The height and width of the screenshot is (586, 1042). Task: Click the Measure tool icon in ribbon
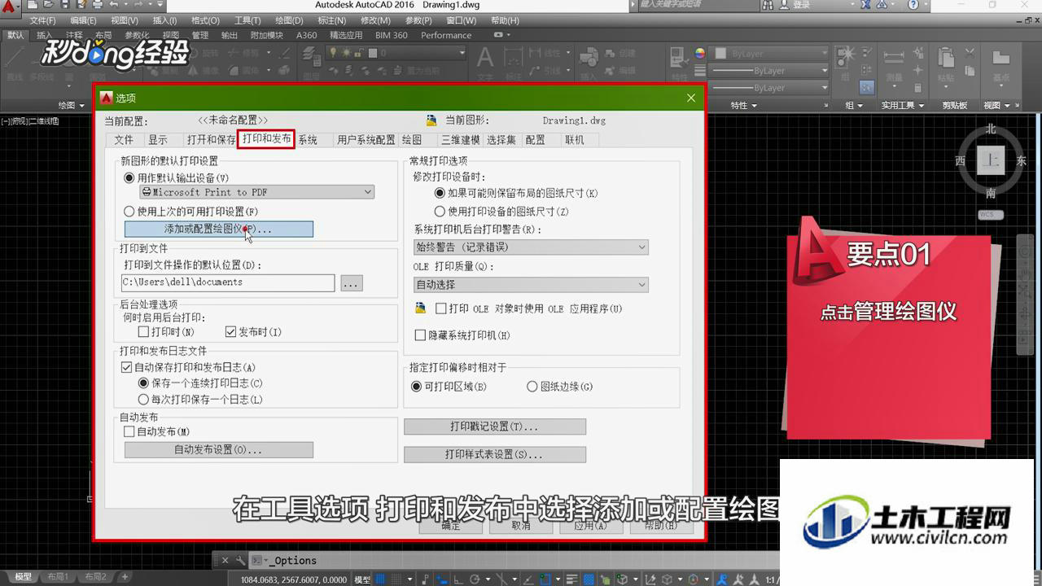pos(893,57)
